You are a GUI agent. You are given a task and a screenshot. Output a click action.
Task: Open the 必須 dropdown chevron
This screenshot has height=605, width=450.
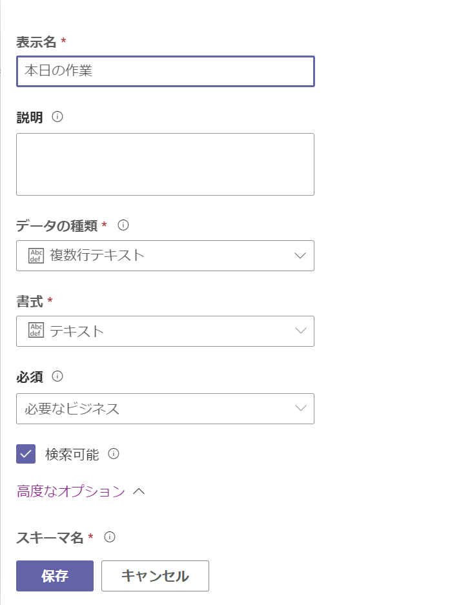(300, 408)
